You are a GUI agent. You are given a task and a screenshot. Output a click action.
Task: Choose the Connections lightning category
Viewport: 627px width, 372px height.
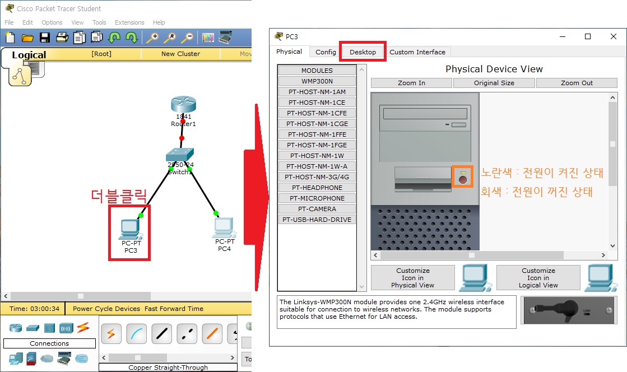pyautogui.click(x=83, y=328)
